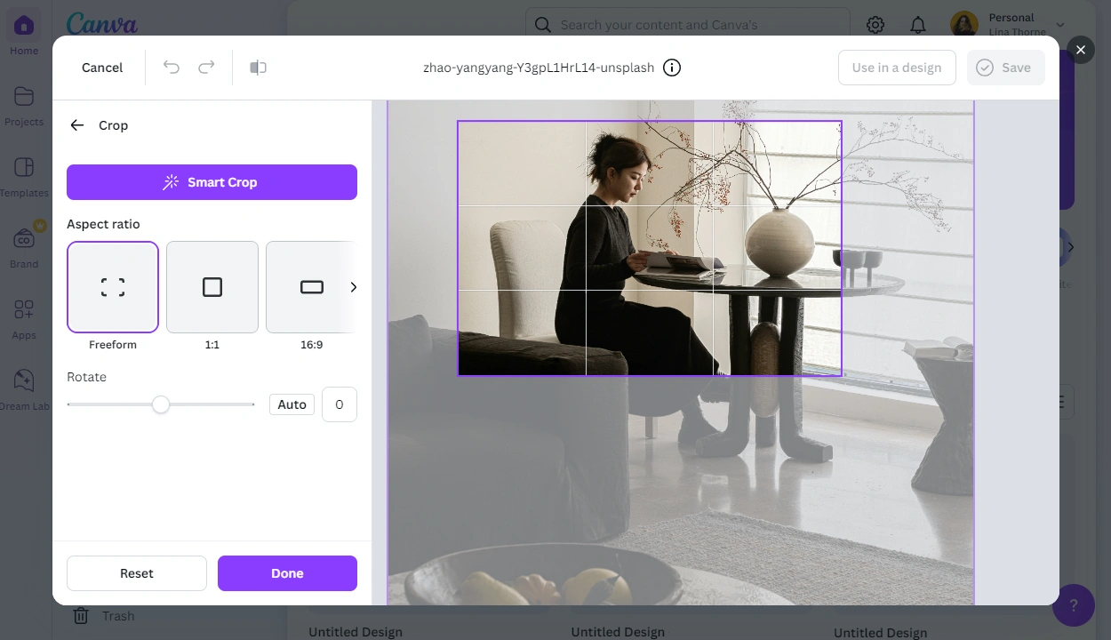Expand the Personal account dropdown

pyautogui.click(x=1060, y=25)
